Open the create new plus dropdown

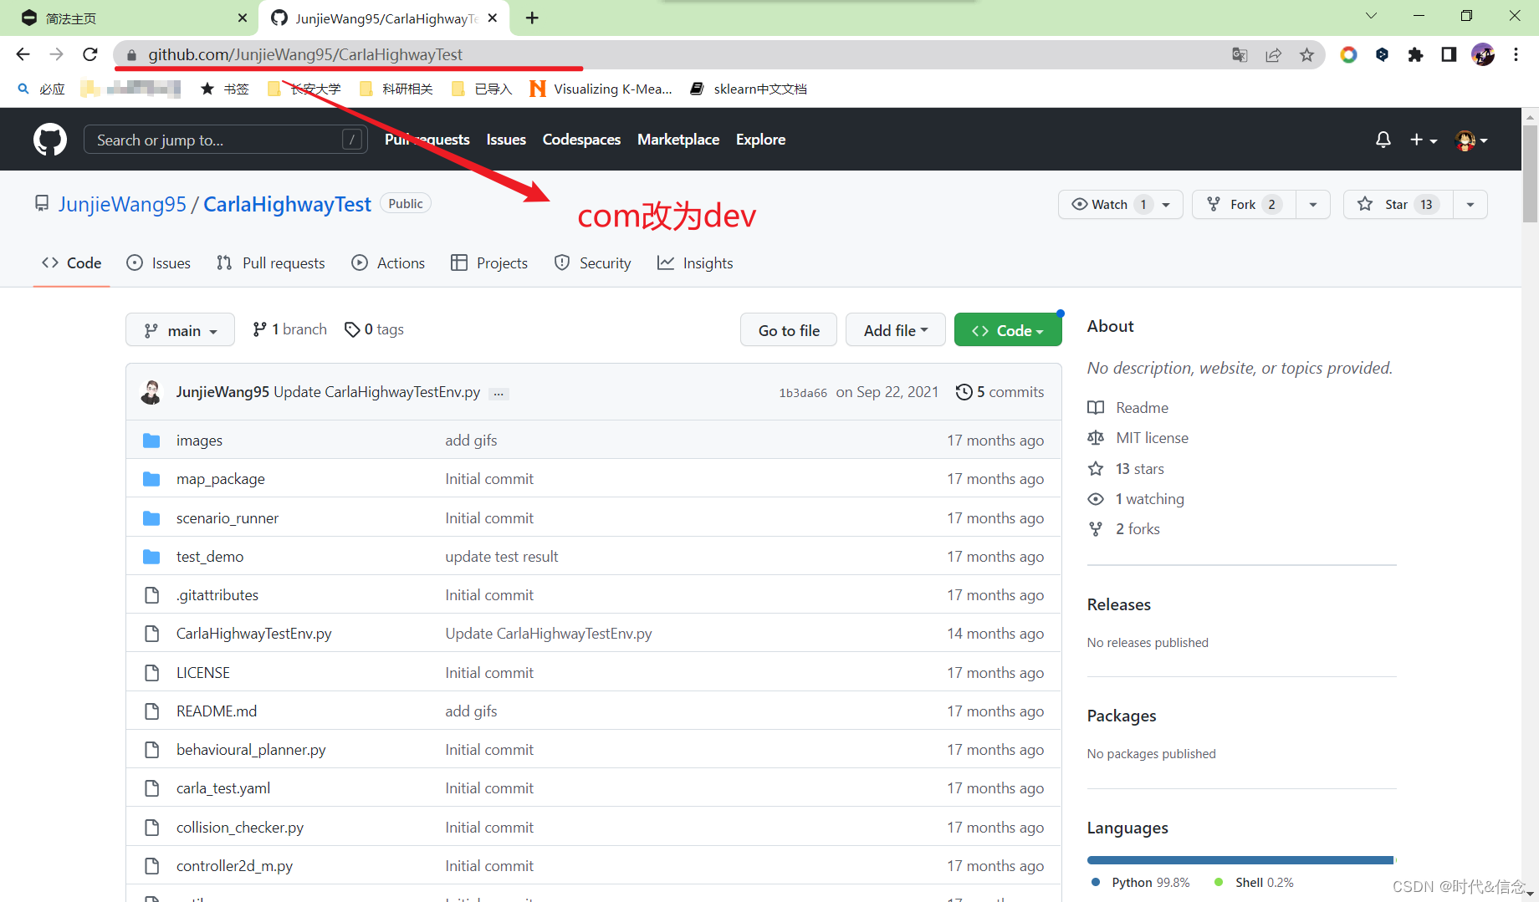1424,140
